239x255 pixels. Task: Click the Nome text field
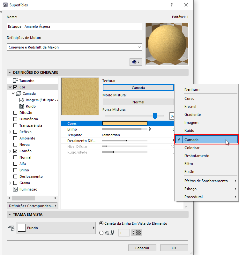(x=74, y=26)
